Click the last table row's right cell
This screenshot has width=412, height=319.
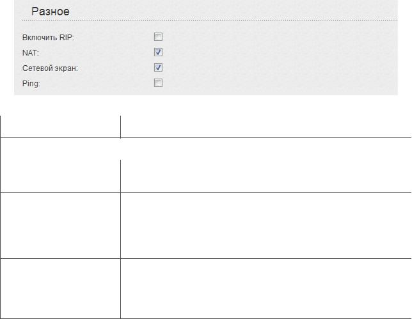pos(265,288)
